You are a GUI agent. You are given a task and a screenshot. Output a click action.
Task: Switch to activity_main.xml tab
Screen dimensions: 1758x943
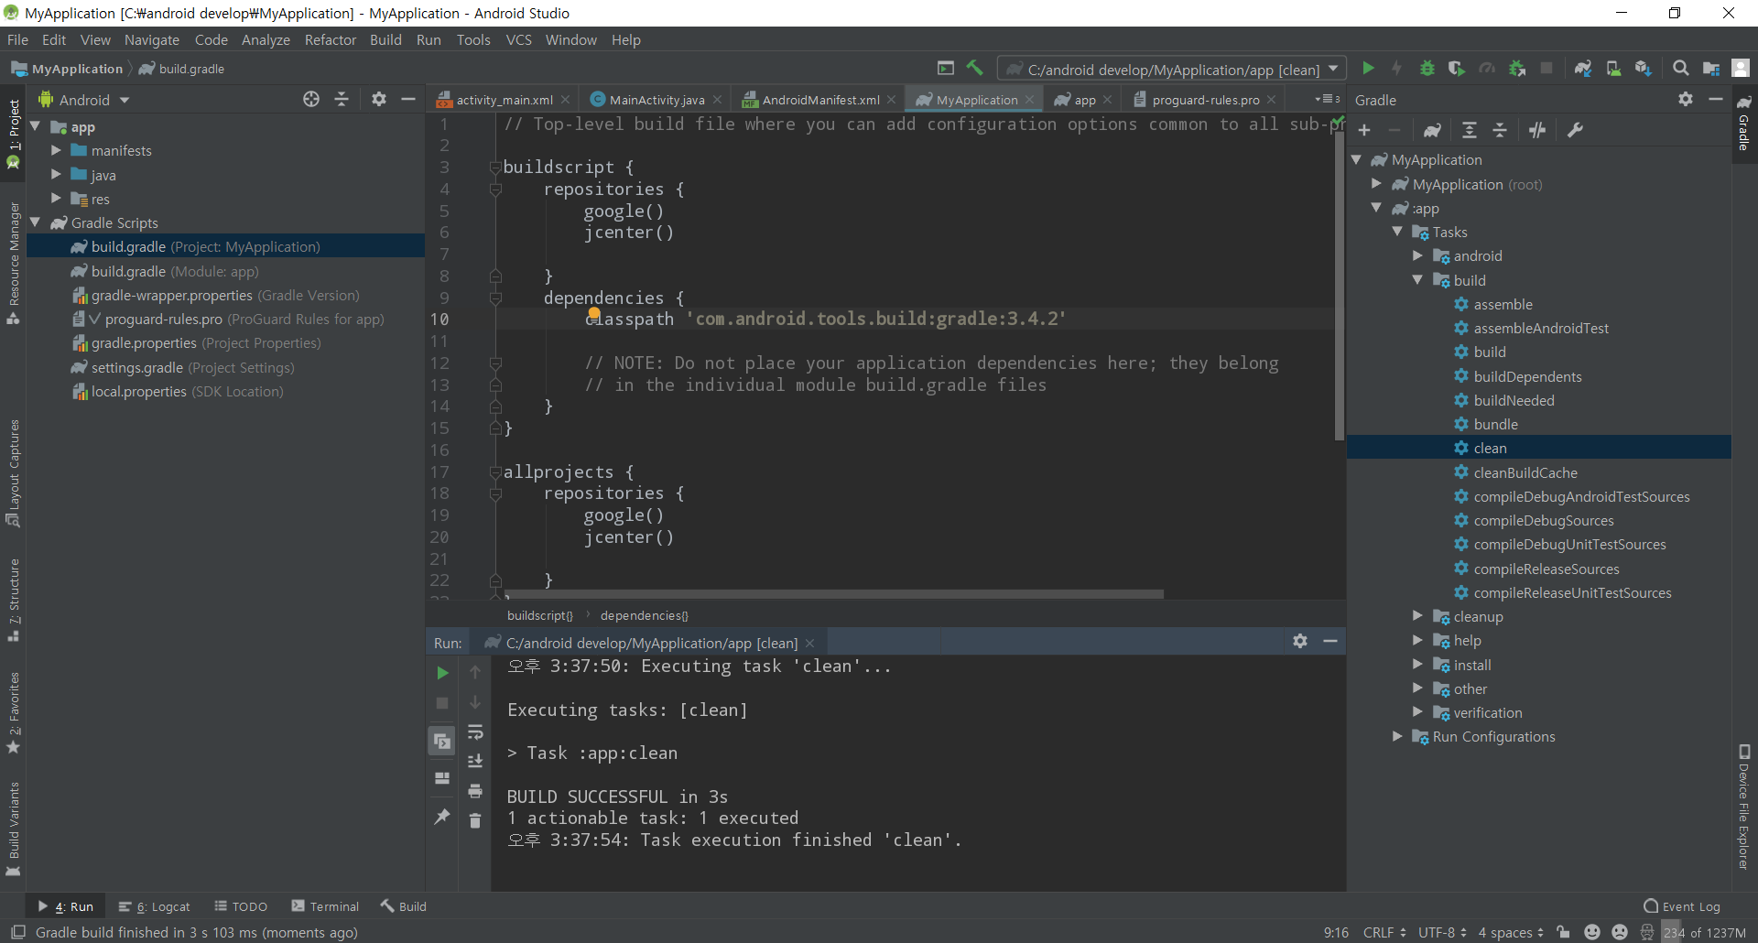coord(504,100)
